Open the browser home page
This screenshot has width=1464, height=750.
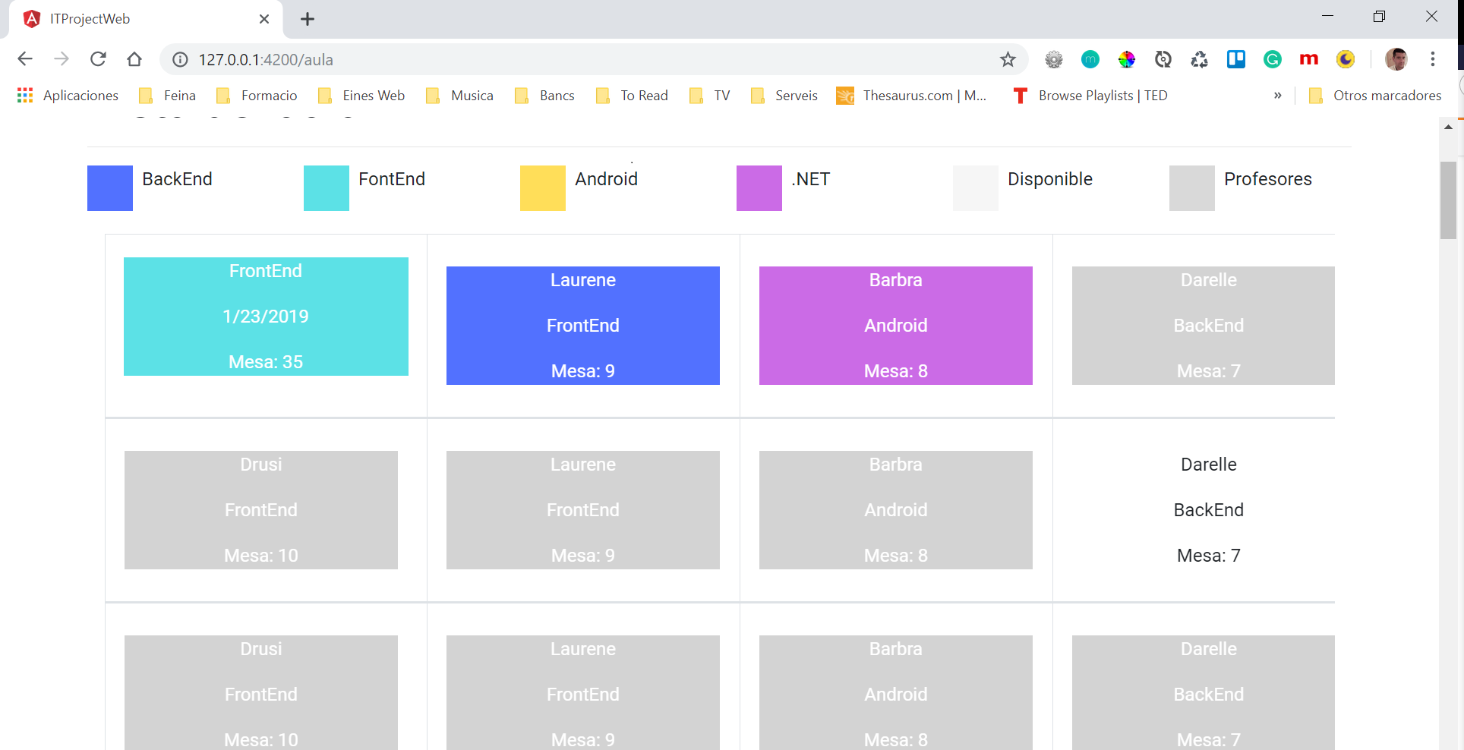click(x=134, y=59)
